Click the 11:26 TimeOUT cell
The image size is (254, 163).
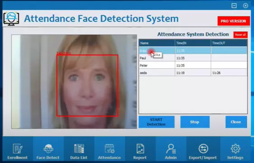(229, 73)
